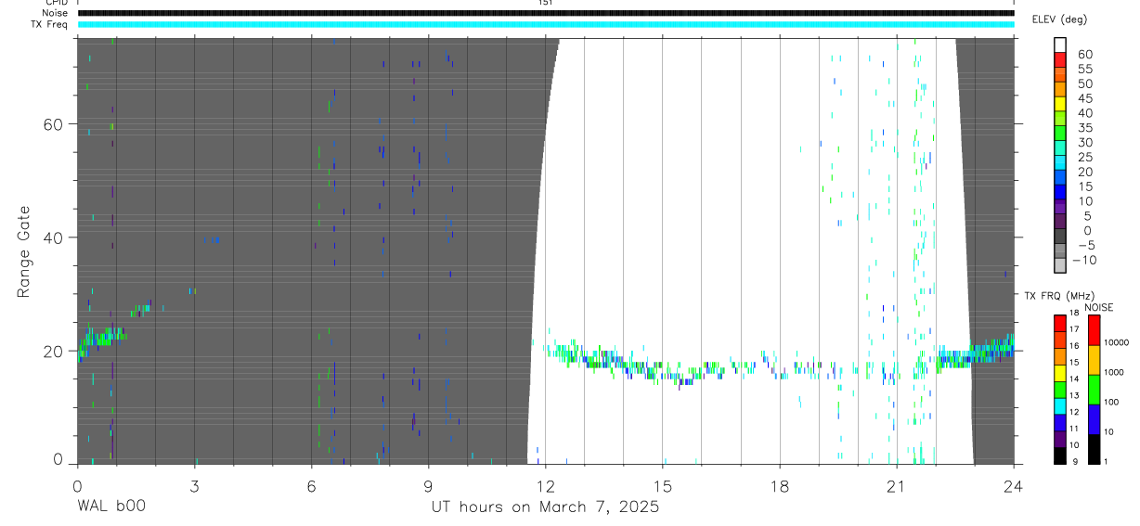Screen dimensions: 1140x526
Task: Click the '10000' label on the NOISE scale
Action: (1116, 342)
